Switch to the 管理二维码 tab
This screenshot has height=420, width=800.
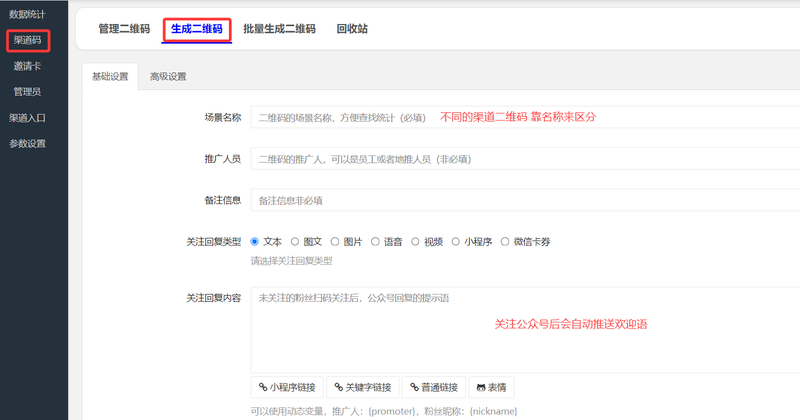(x=124, y=29)
